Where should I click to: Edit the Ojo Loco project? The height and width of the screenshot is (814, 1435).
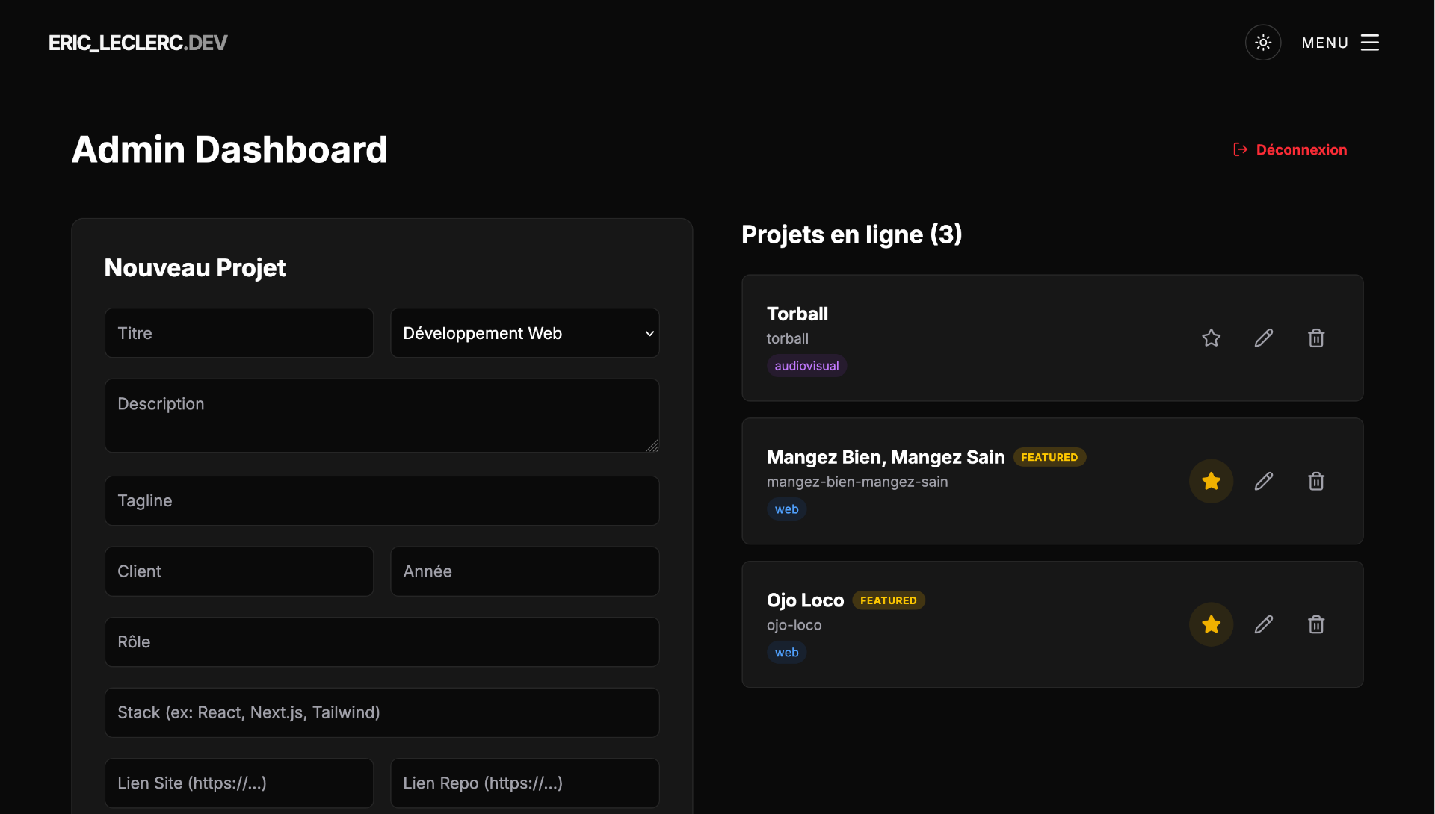(x=1263, y=625)
